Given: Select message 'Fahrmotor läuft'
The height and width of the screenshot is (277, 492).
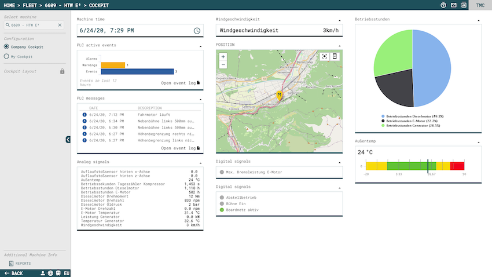Looking at the screenshot, I should coord(140,115).
